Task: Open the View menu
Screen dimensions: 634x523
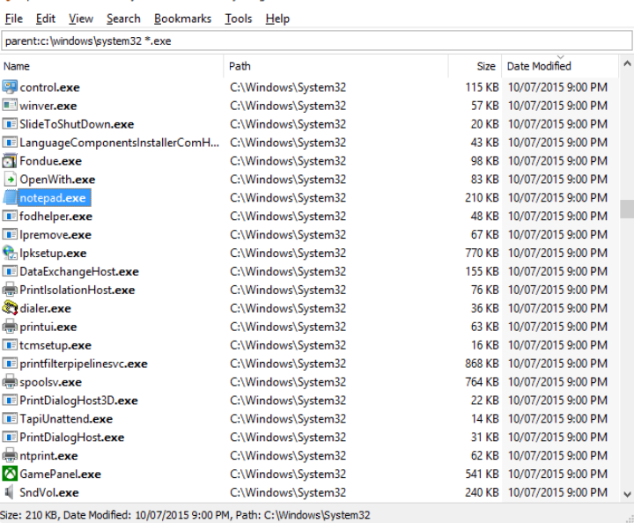Action: (81, 18)
